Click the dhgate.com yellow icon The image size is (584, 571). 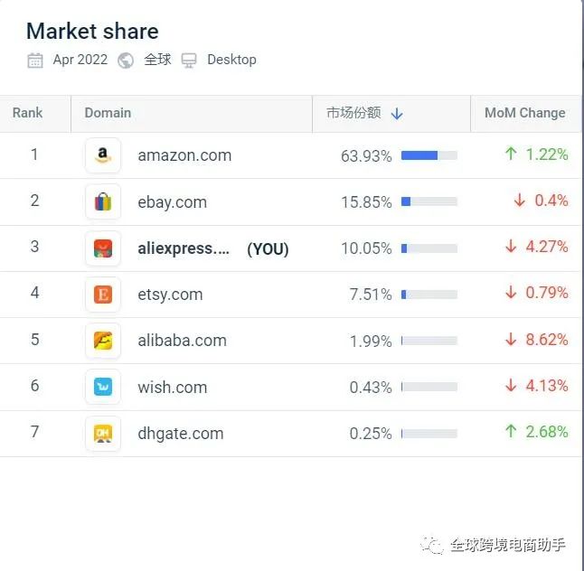click(103, 434)
